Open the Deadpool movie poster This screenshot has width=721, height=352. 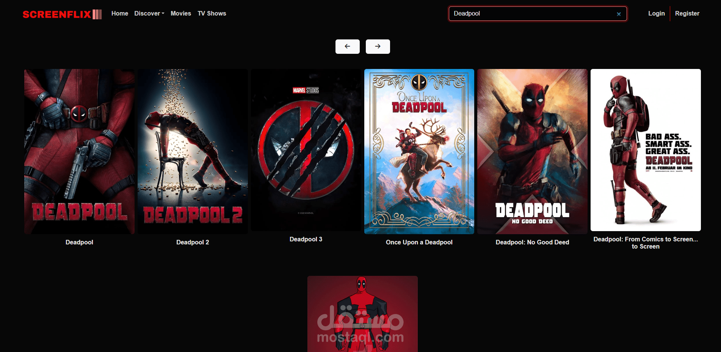[x=79, y=152]
